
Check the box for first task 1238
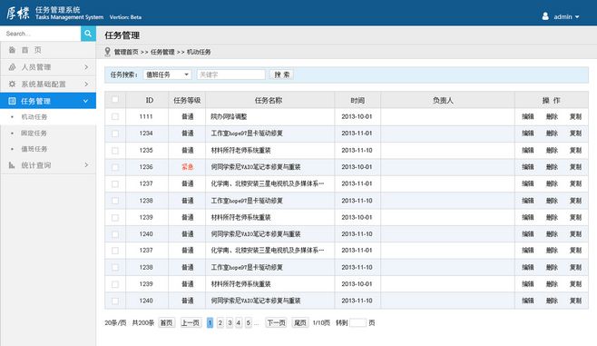point(115,201)
